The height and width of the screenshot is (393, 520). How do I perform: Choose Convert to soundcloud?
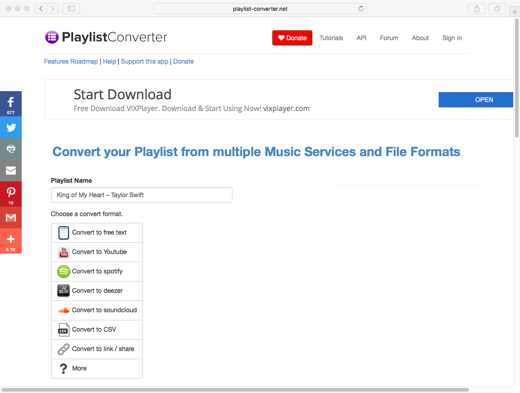click(x=97, y=310)
